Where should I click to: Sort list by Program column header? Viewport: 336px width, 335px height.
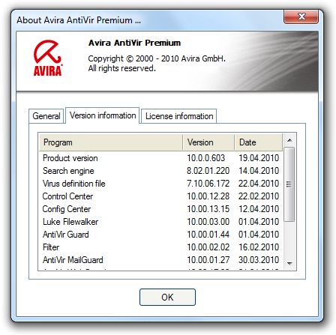point(111,142)
